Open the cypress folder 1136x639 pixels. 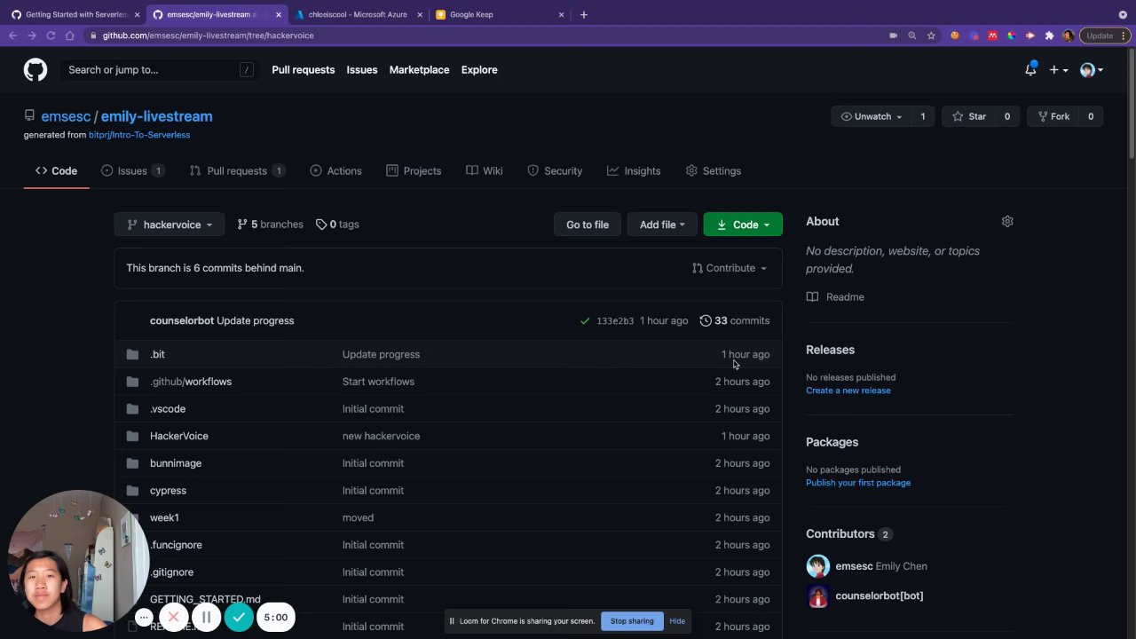tap(168, 491)
